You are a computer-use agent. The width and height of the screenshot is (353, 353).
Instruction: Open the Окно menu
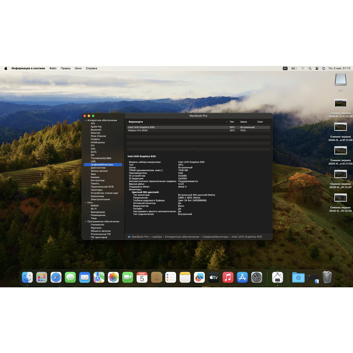[78, 68]
